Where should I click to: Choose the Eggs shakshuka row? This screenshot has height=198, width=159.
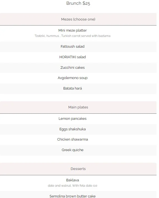click(78, 129)
